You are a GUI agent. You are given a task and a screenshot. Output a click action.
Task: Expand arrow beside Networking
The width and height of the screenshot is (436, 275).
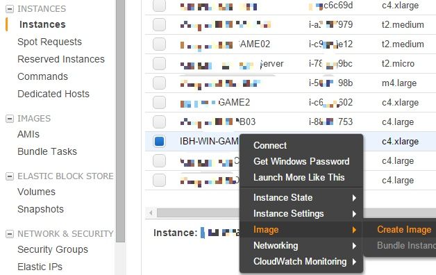coord(354,246)
